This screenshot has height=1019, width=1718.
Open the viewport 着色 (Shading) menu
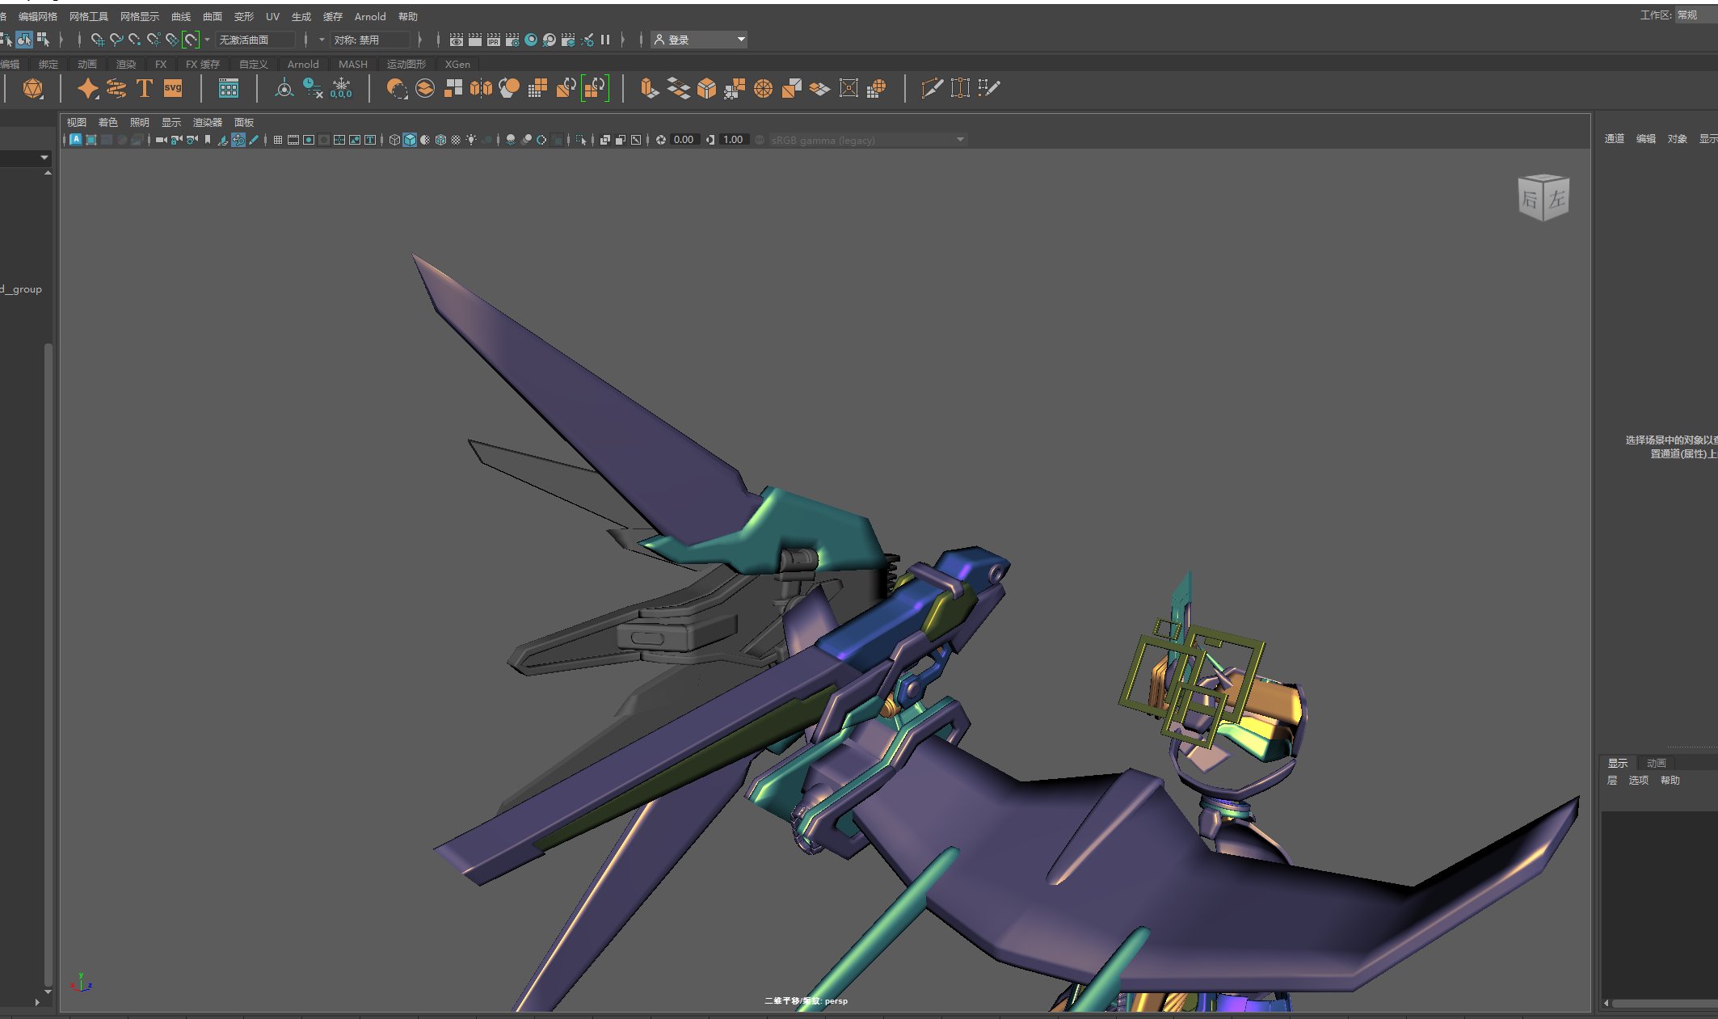click(x=108, y=122)
